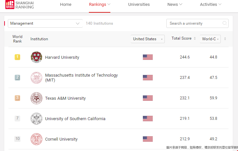Open Texas A&M University link
Viewport: 238px width, 151px height.
click(65, 98)
